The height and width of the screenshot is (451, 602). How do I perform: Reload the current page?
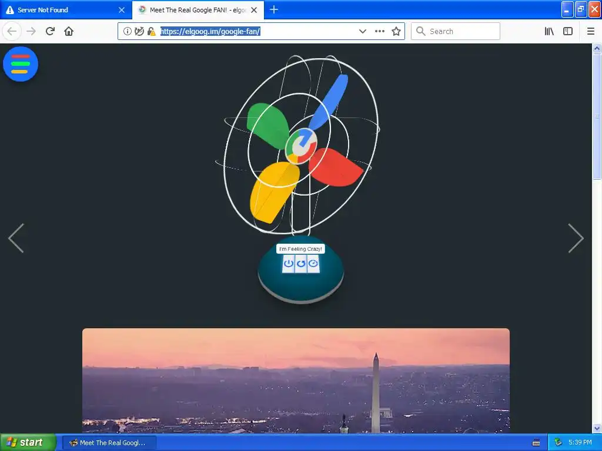click(x=51, y=31)
